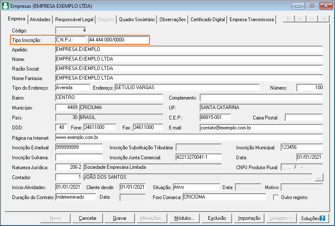Enable the Outro registro checkbox

point(276,197)
